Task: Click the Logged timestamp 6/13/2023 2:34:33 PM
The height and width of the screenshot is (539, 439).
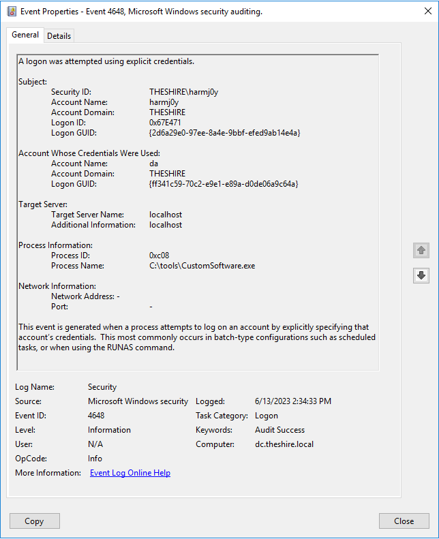Action: pyautogui.click(x=293, y=401)
